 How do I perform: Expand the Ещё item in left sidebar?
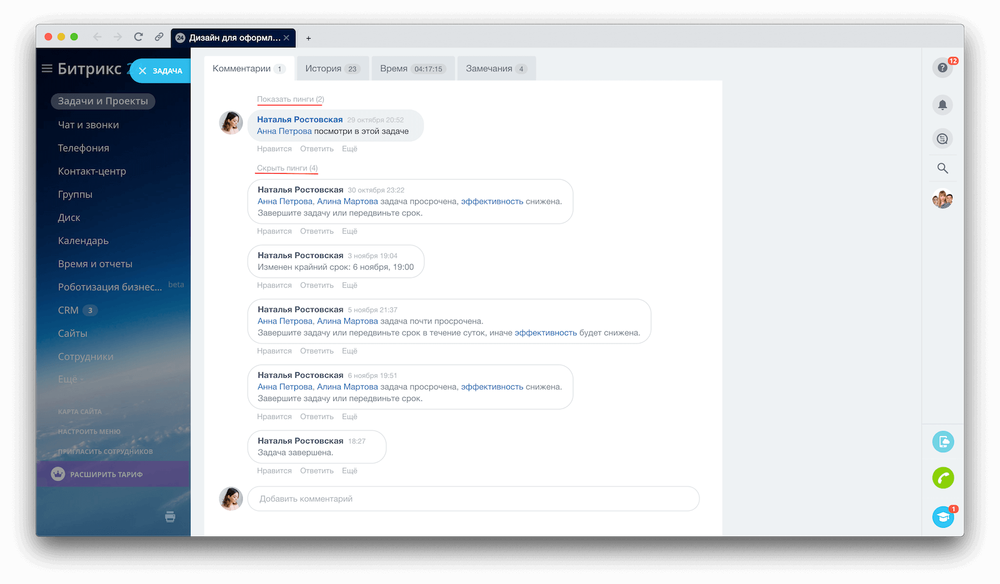tap(68, 379)
